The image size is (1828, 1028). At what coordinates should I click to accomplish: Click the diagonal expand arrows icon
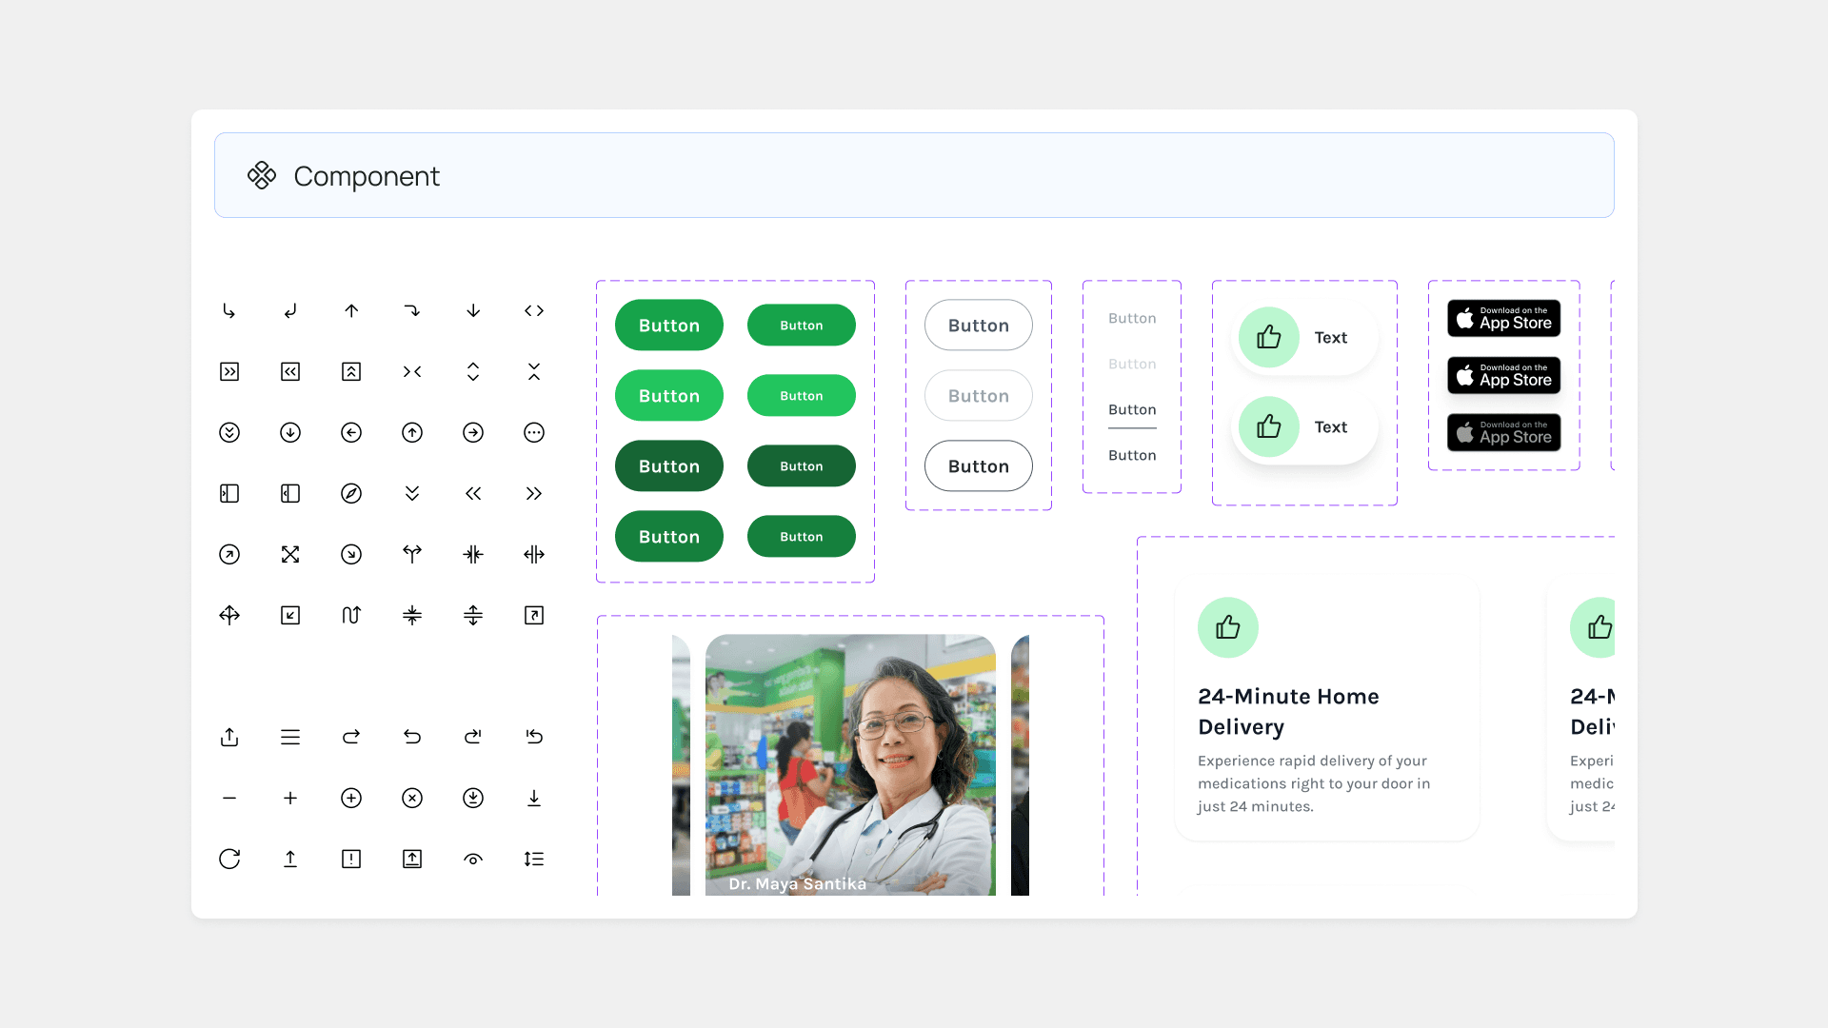pyautogui.click(x=290, y=554)
